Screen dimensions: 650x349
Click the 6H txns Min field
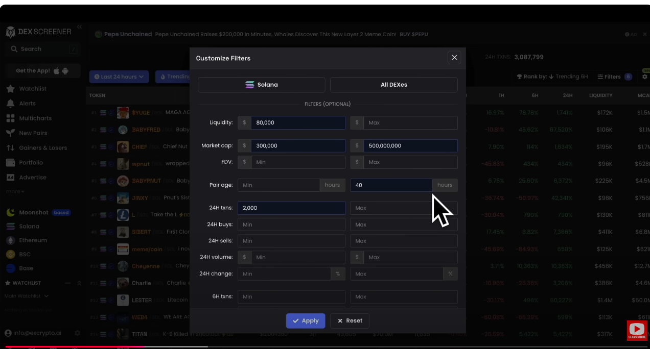(x=291, y=296)
